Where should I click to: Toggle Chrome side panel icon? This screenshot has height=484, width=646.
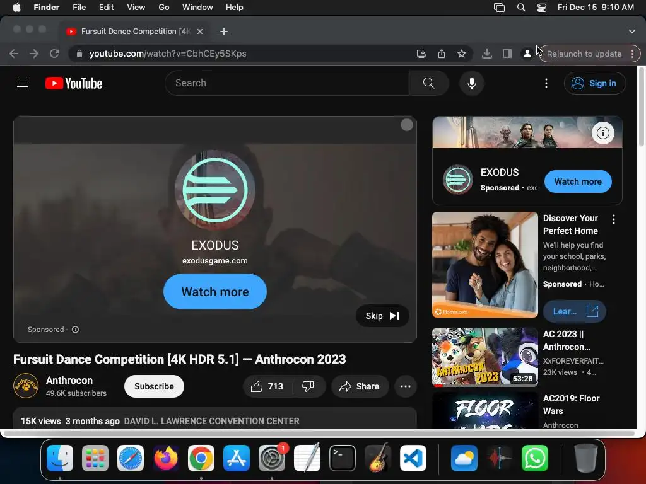507,54
